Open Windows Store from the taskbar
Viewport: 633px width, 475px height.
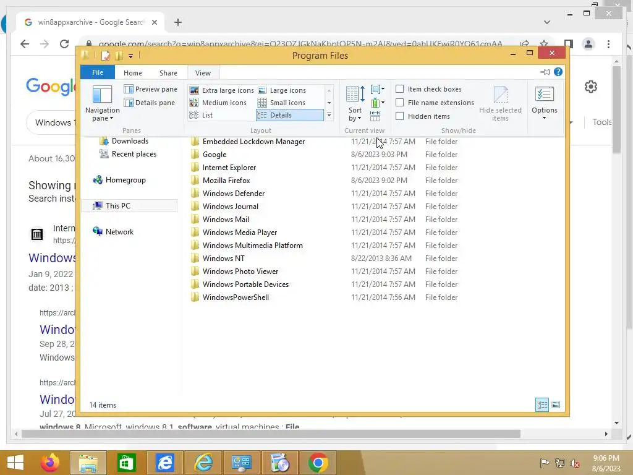point(126,463)
